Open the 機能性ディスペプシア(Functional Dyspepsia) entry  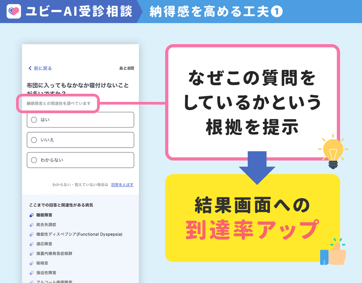coord(79,234)
